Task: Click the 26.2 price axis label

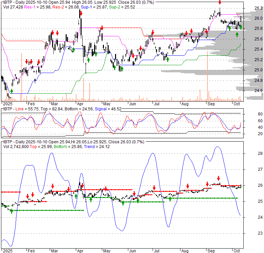Action: coord(249,8)
